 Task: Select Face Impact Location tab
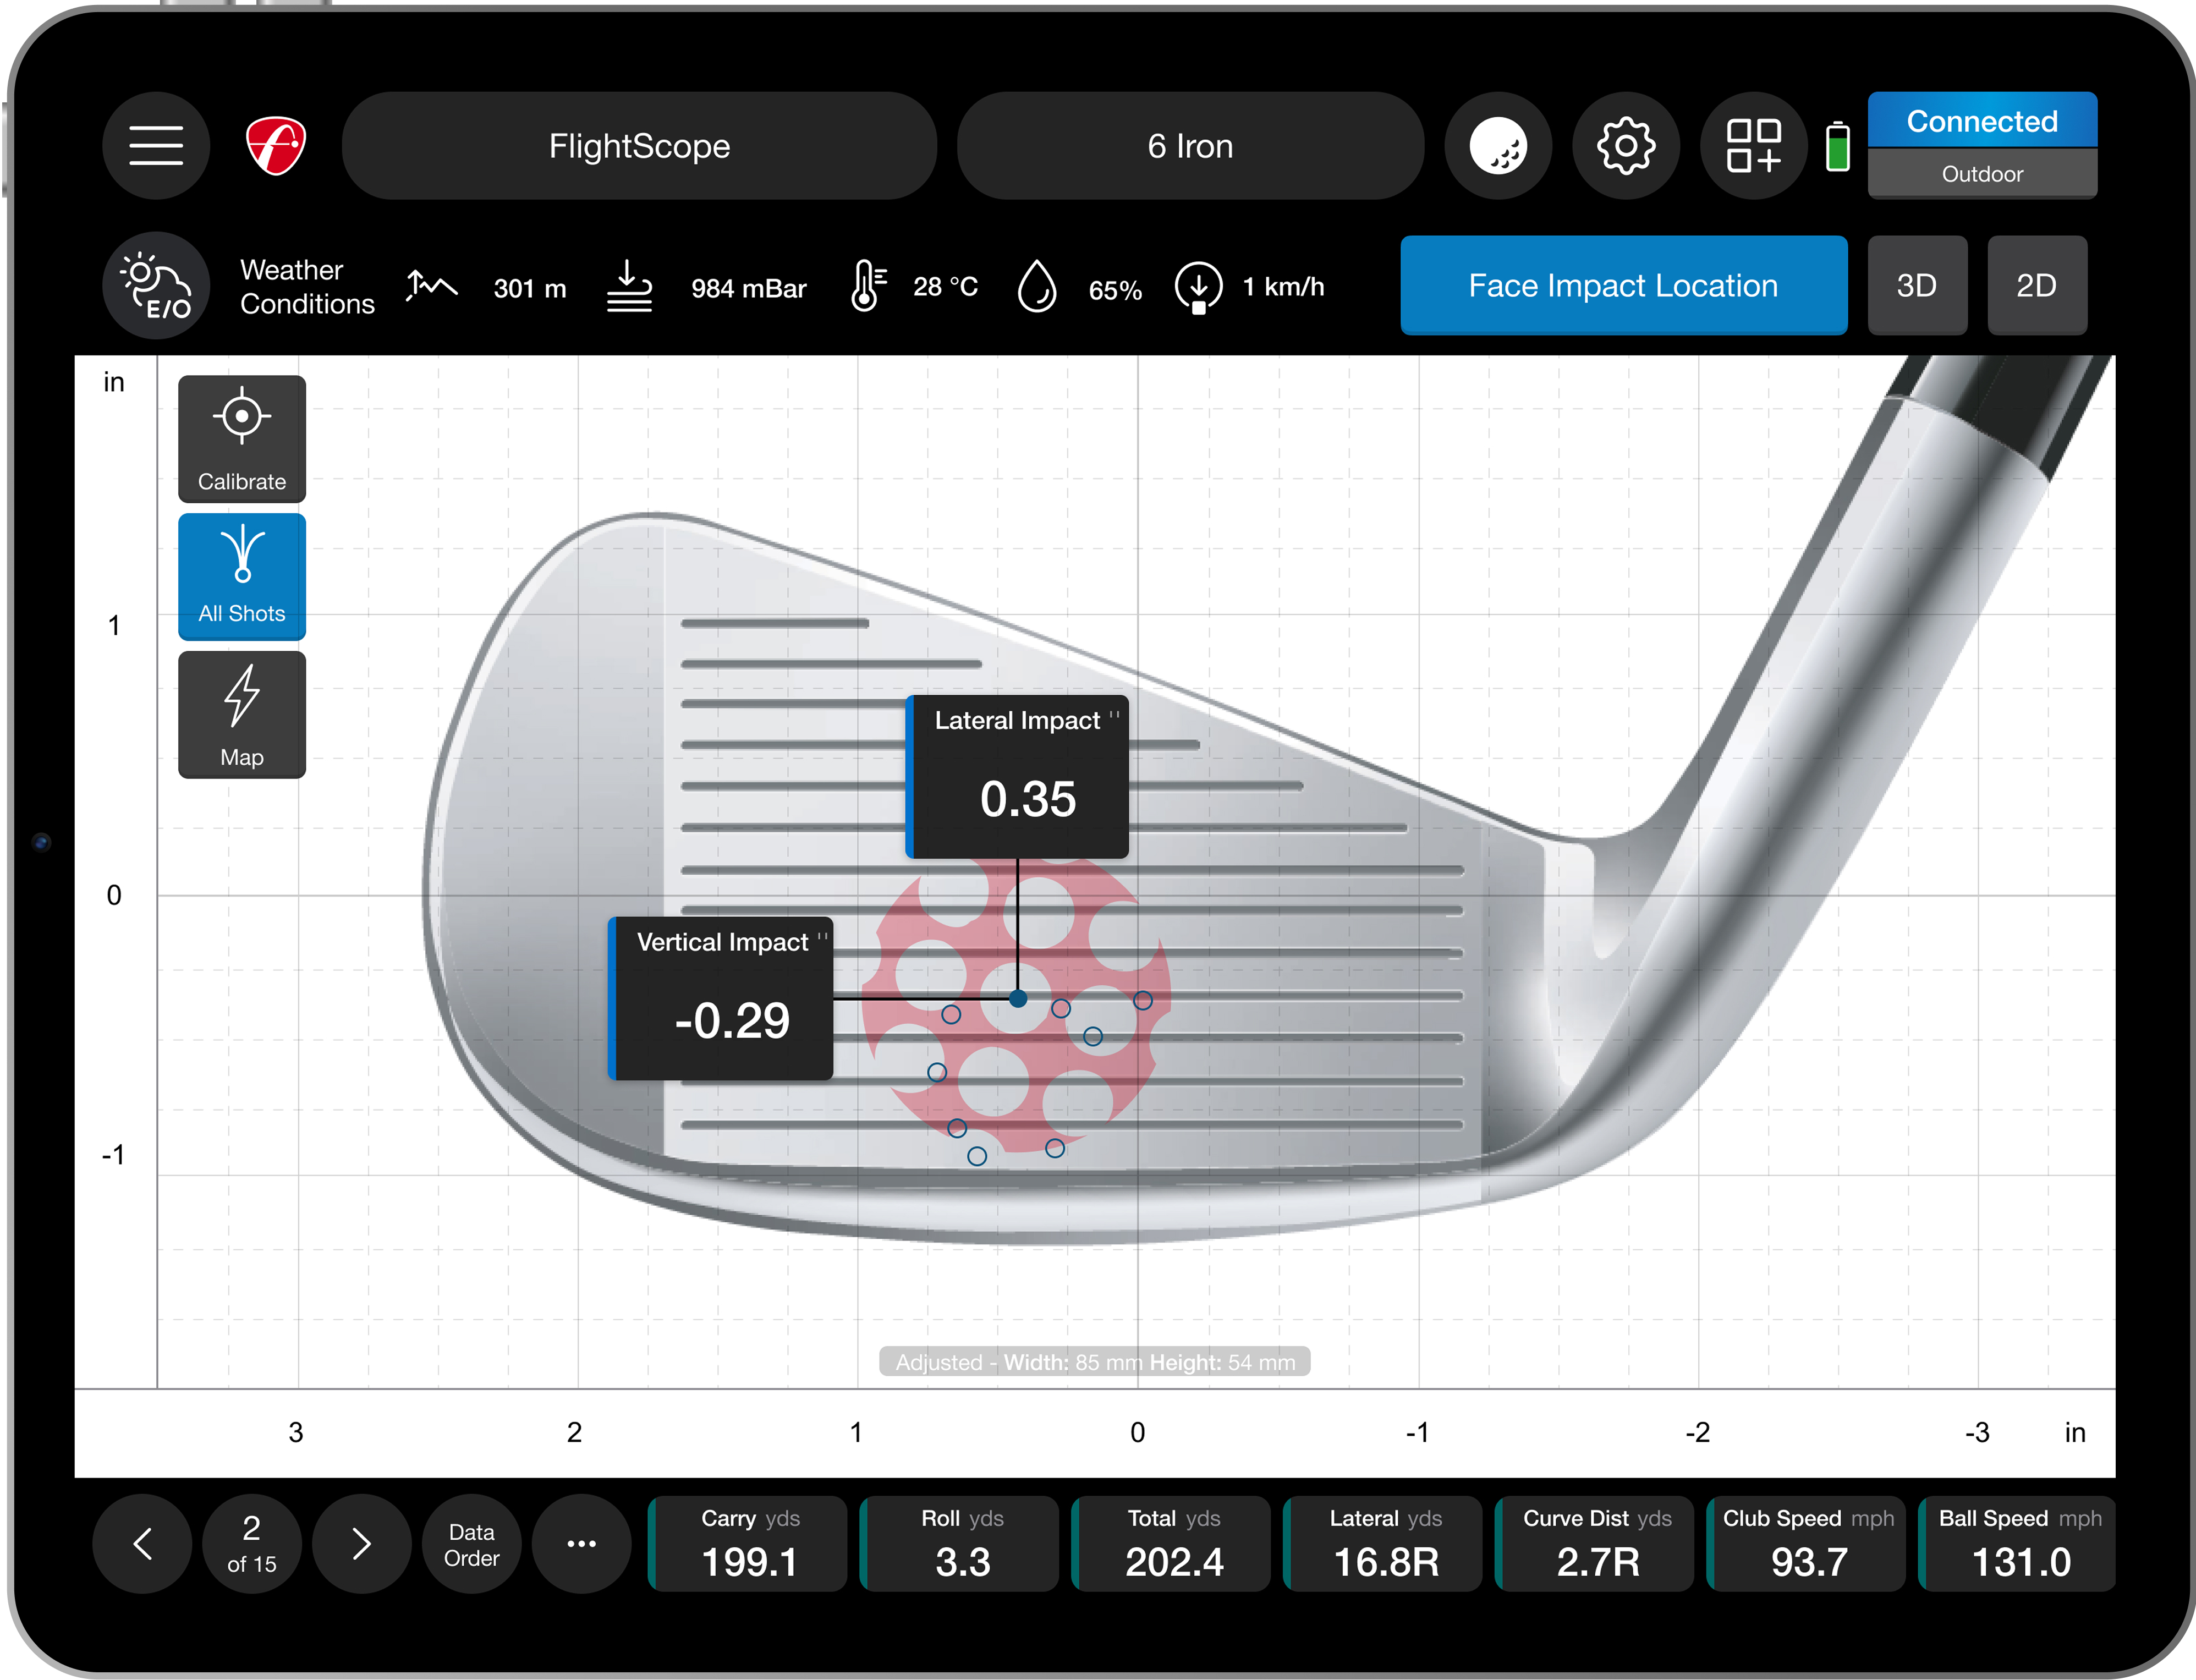pos(1622,286)
